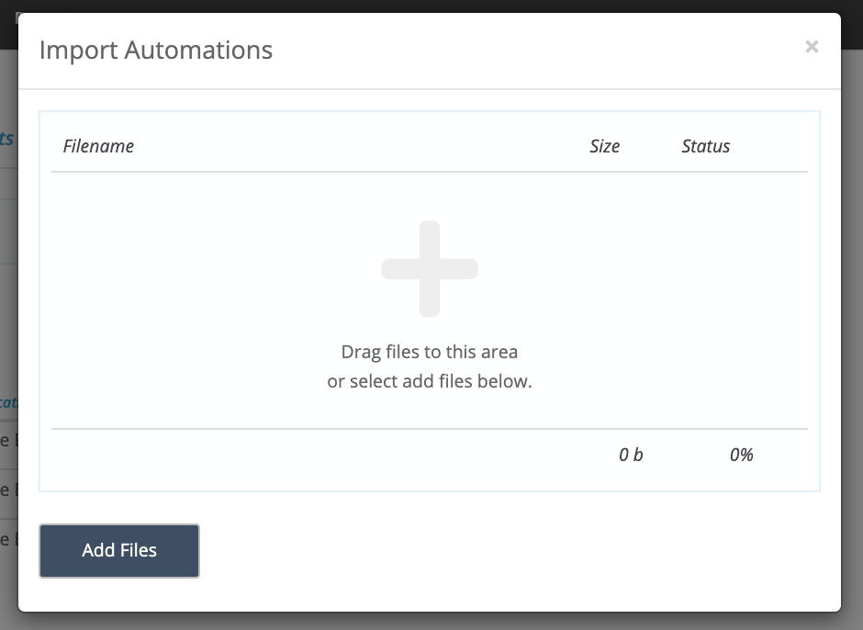Click the Filename column header
Screen dimensions: 863x630
[x=98, y=146]
